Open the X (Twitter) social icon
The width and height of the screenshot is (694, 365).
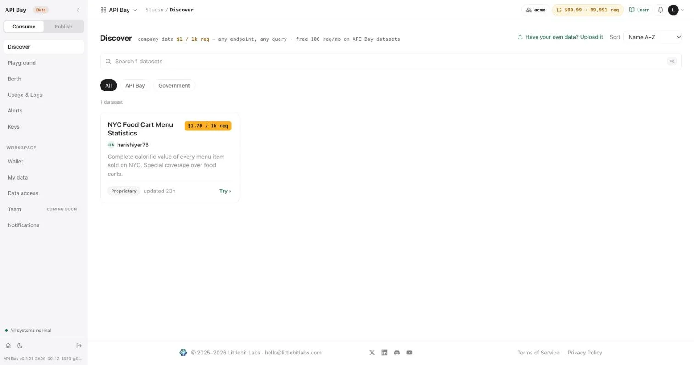tap(372, 353)
